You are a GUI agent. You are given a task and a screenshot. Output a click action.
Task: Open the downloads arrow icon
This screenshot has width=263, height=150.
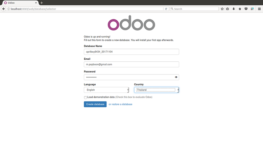tap(234, 9)
